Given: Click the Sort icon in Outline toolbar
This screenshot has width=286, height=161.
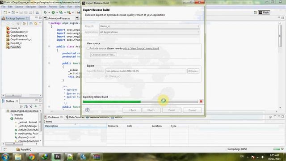Looking at the screenshot, I should [x=26, y=106].
